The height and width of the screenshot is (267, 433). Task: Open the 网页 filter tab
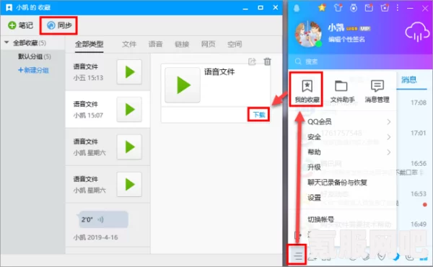[209, 44]
